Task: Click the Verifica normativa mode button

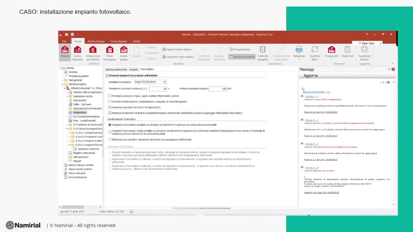Action: 242,57
